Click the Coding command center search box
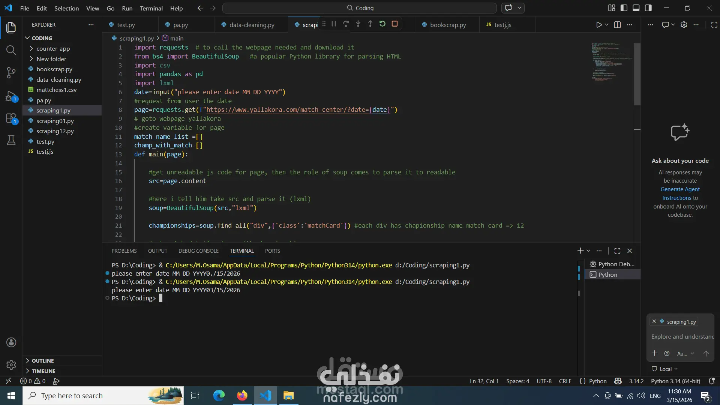The image size is (720, 405). 359,8
